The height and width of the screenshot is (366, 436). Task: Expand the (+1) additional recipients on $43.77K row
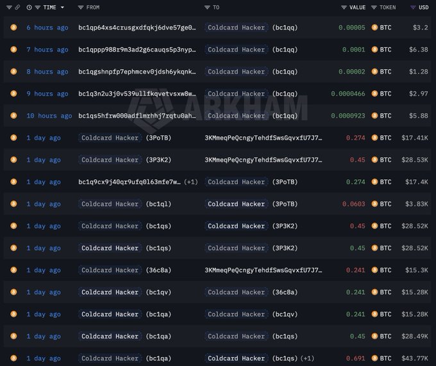[x=307, y=358]
